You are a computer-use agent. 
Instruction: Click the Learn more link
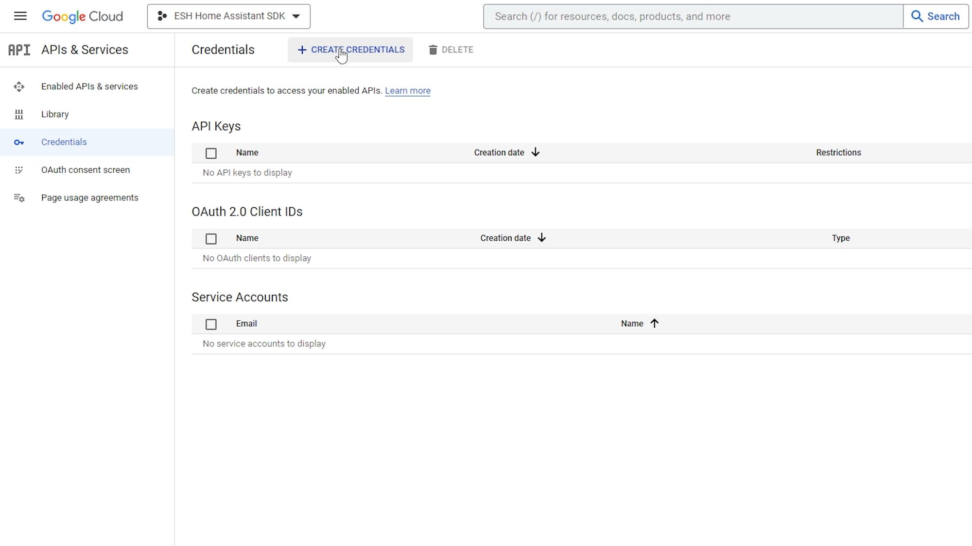click(408, 91)
